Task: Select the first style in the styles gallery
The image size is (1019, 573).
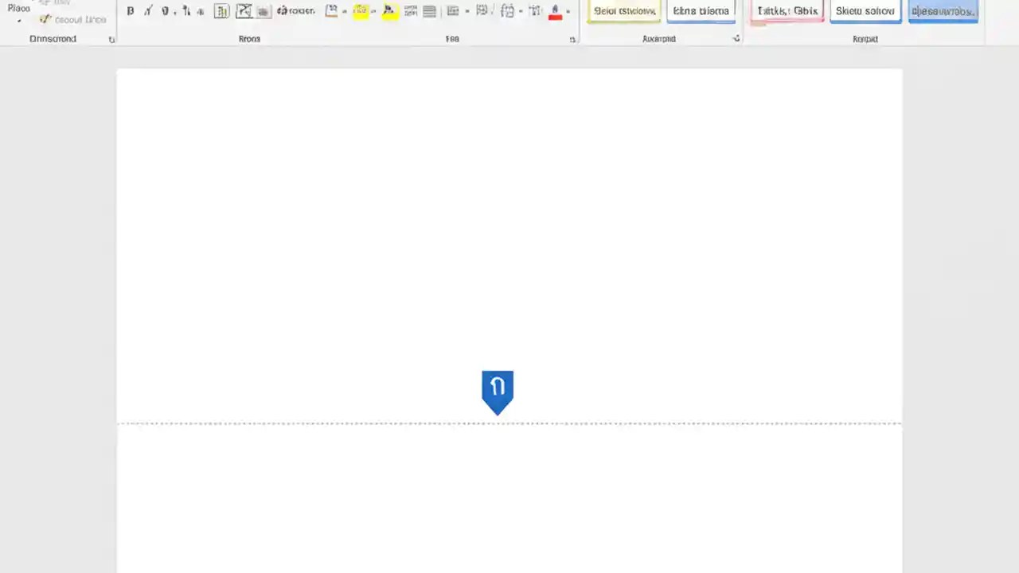Action: pyautogui.click(x=624, y=10)
